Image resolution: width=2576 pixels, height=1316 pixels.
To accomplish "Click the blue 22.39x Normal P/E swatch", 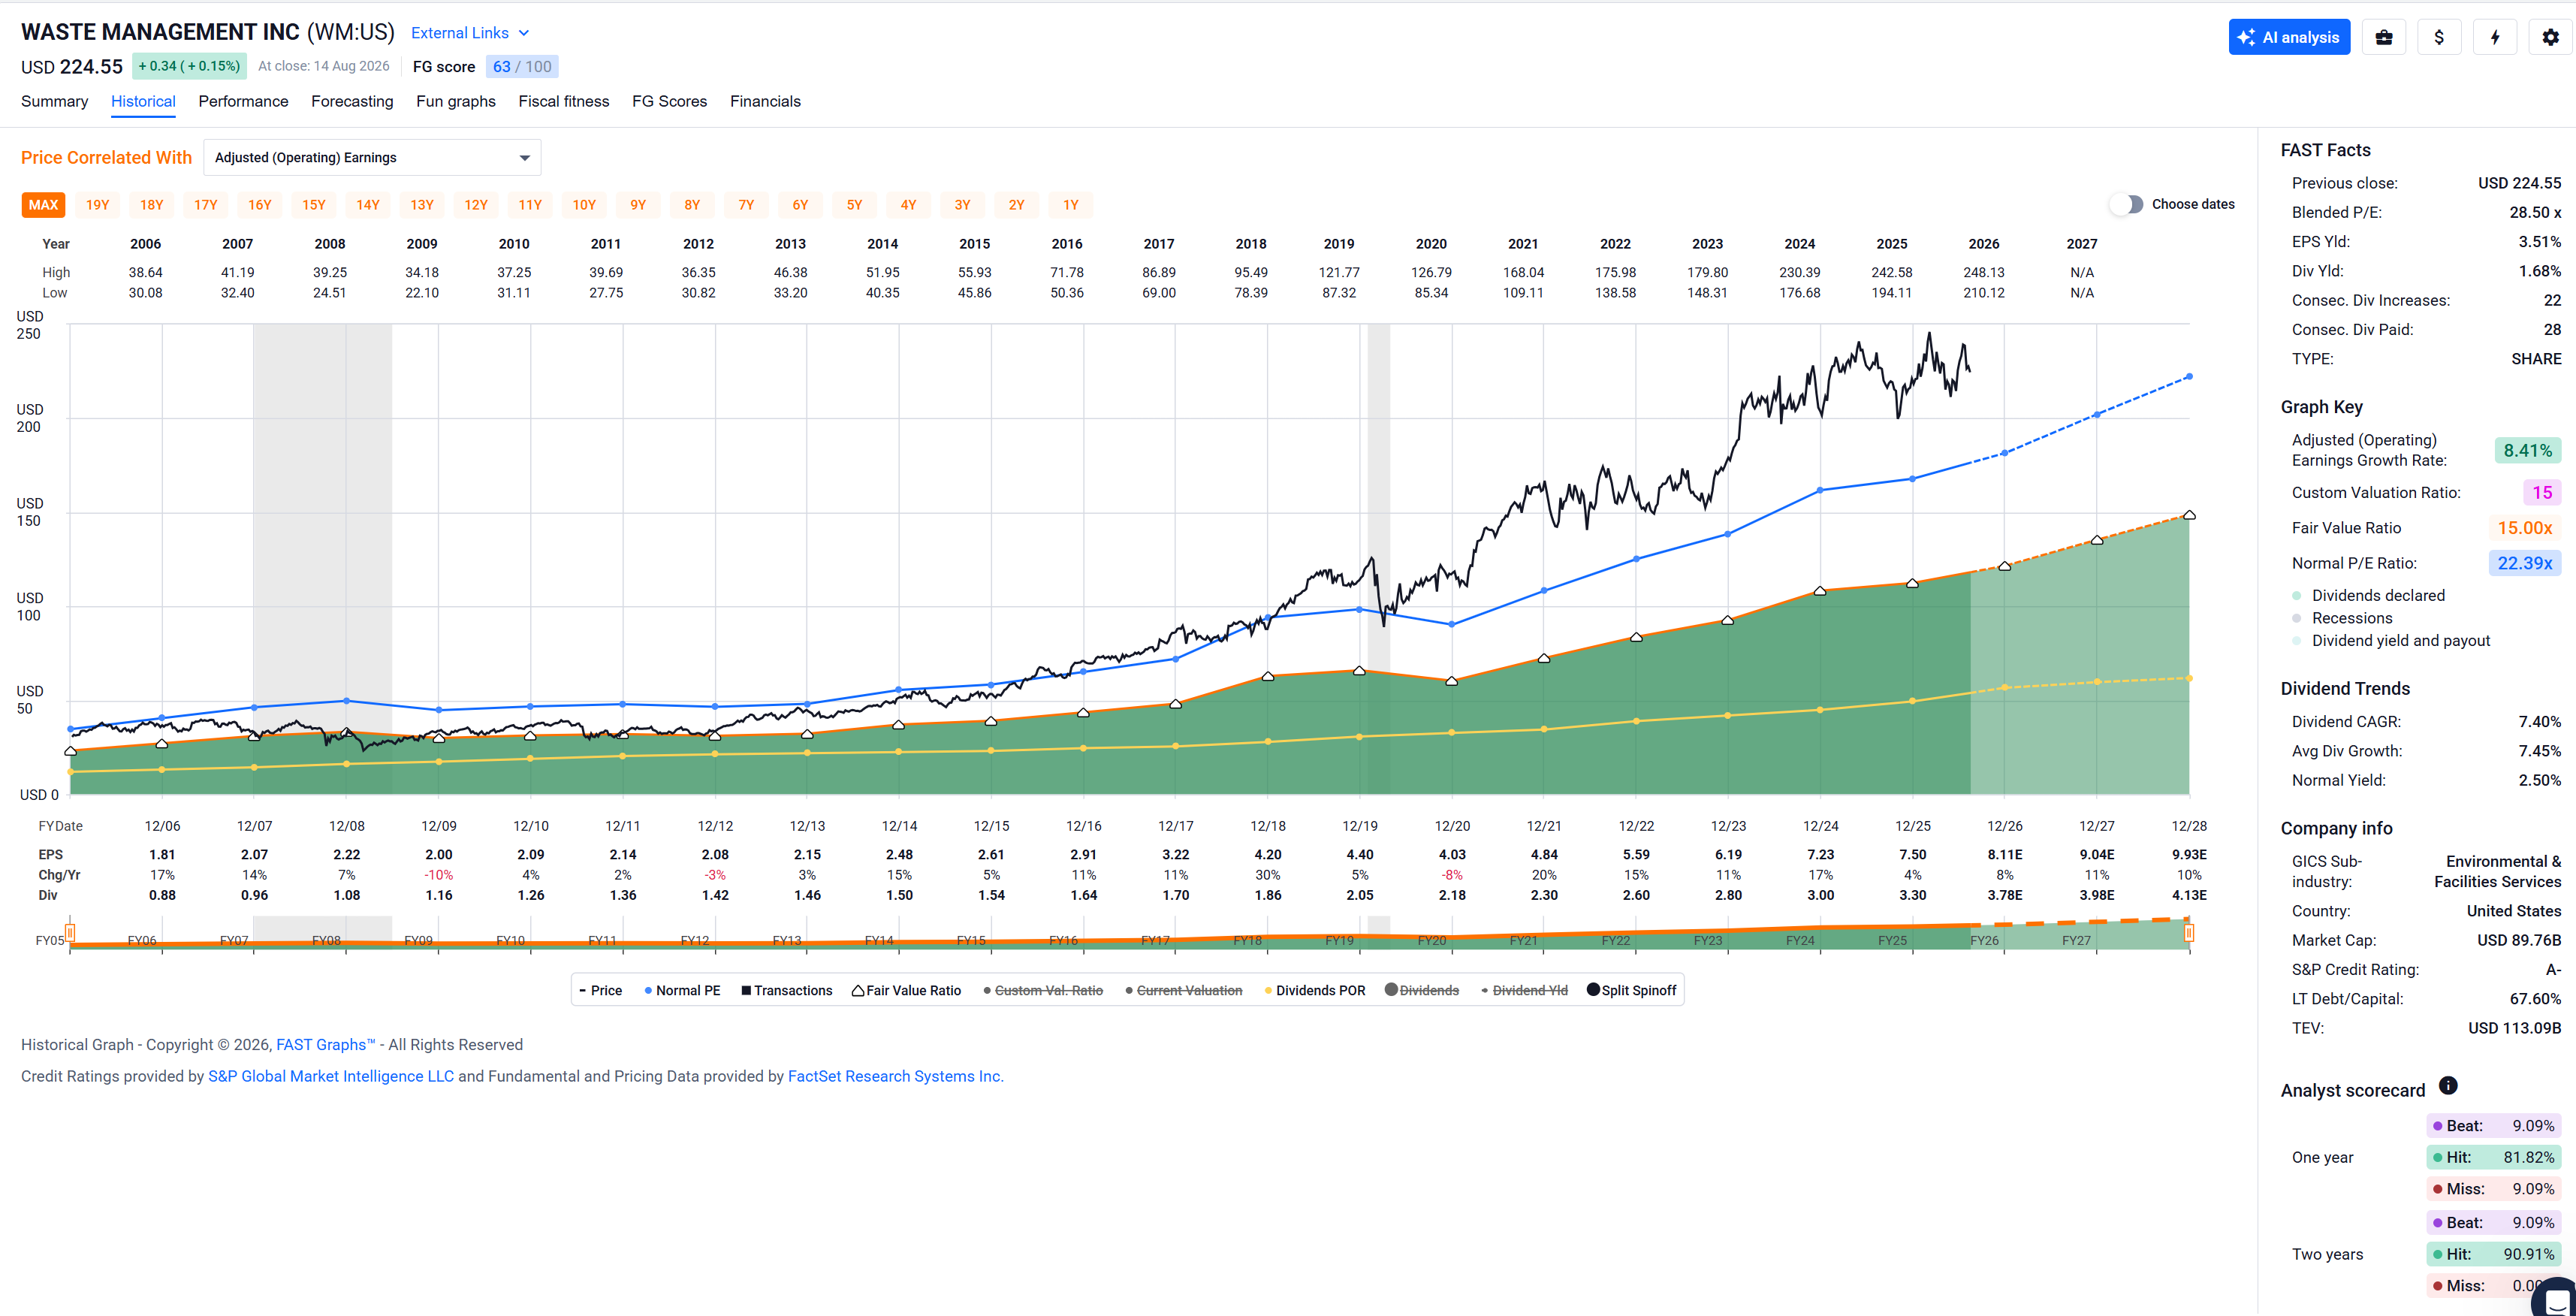I will [2525, 563].
